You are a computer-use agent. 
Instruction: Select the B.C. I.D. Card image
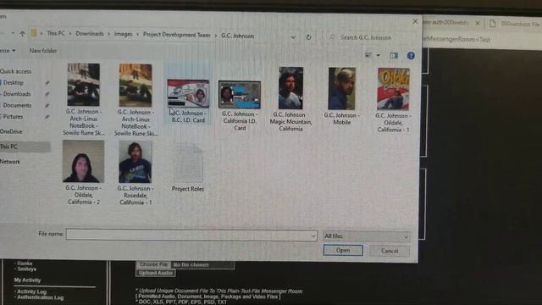coord(188,93)
